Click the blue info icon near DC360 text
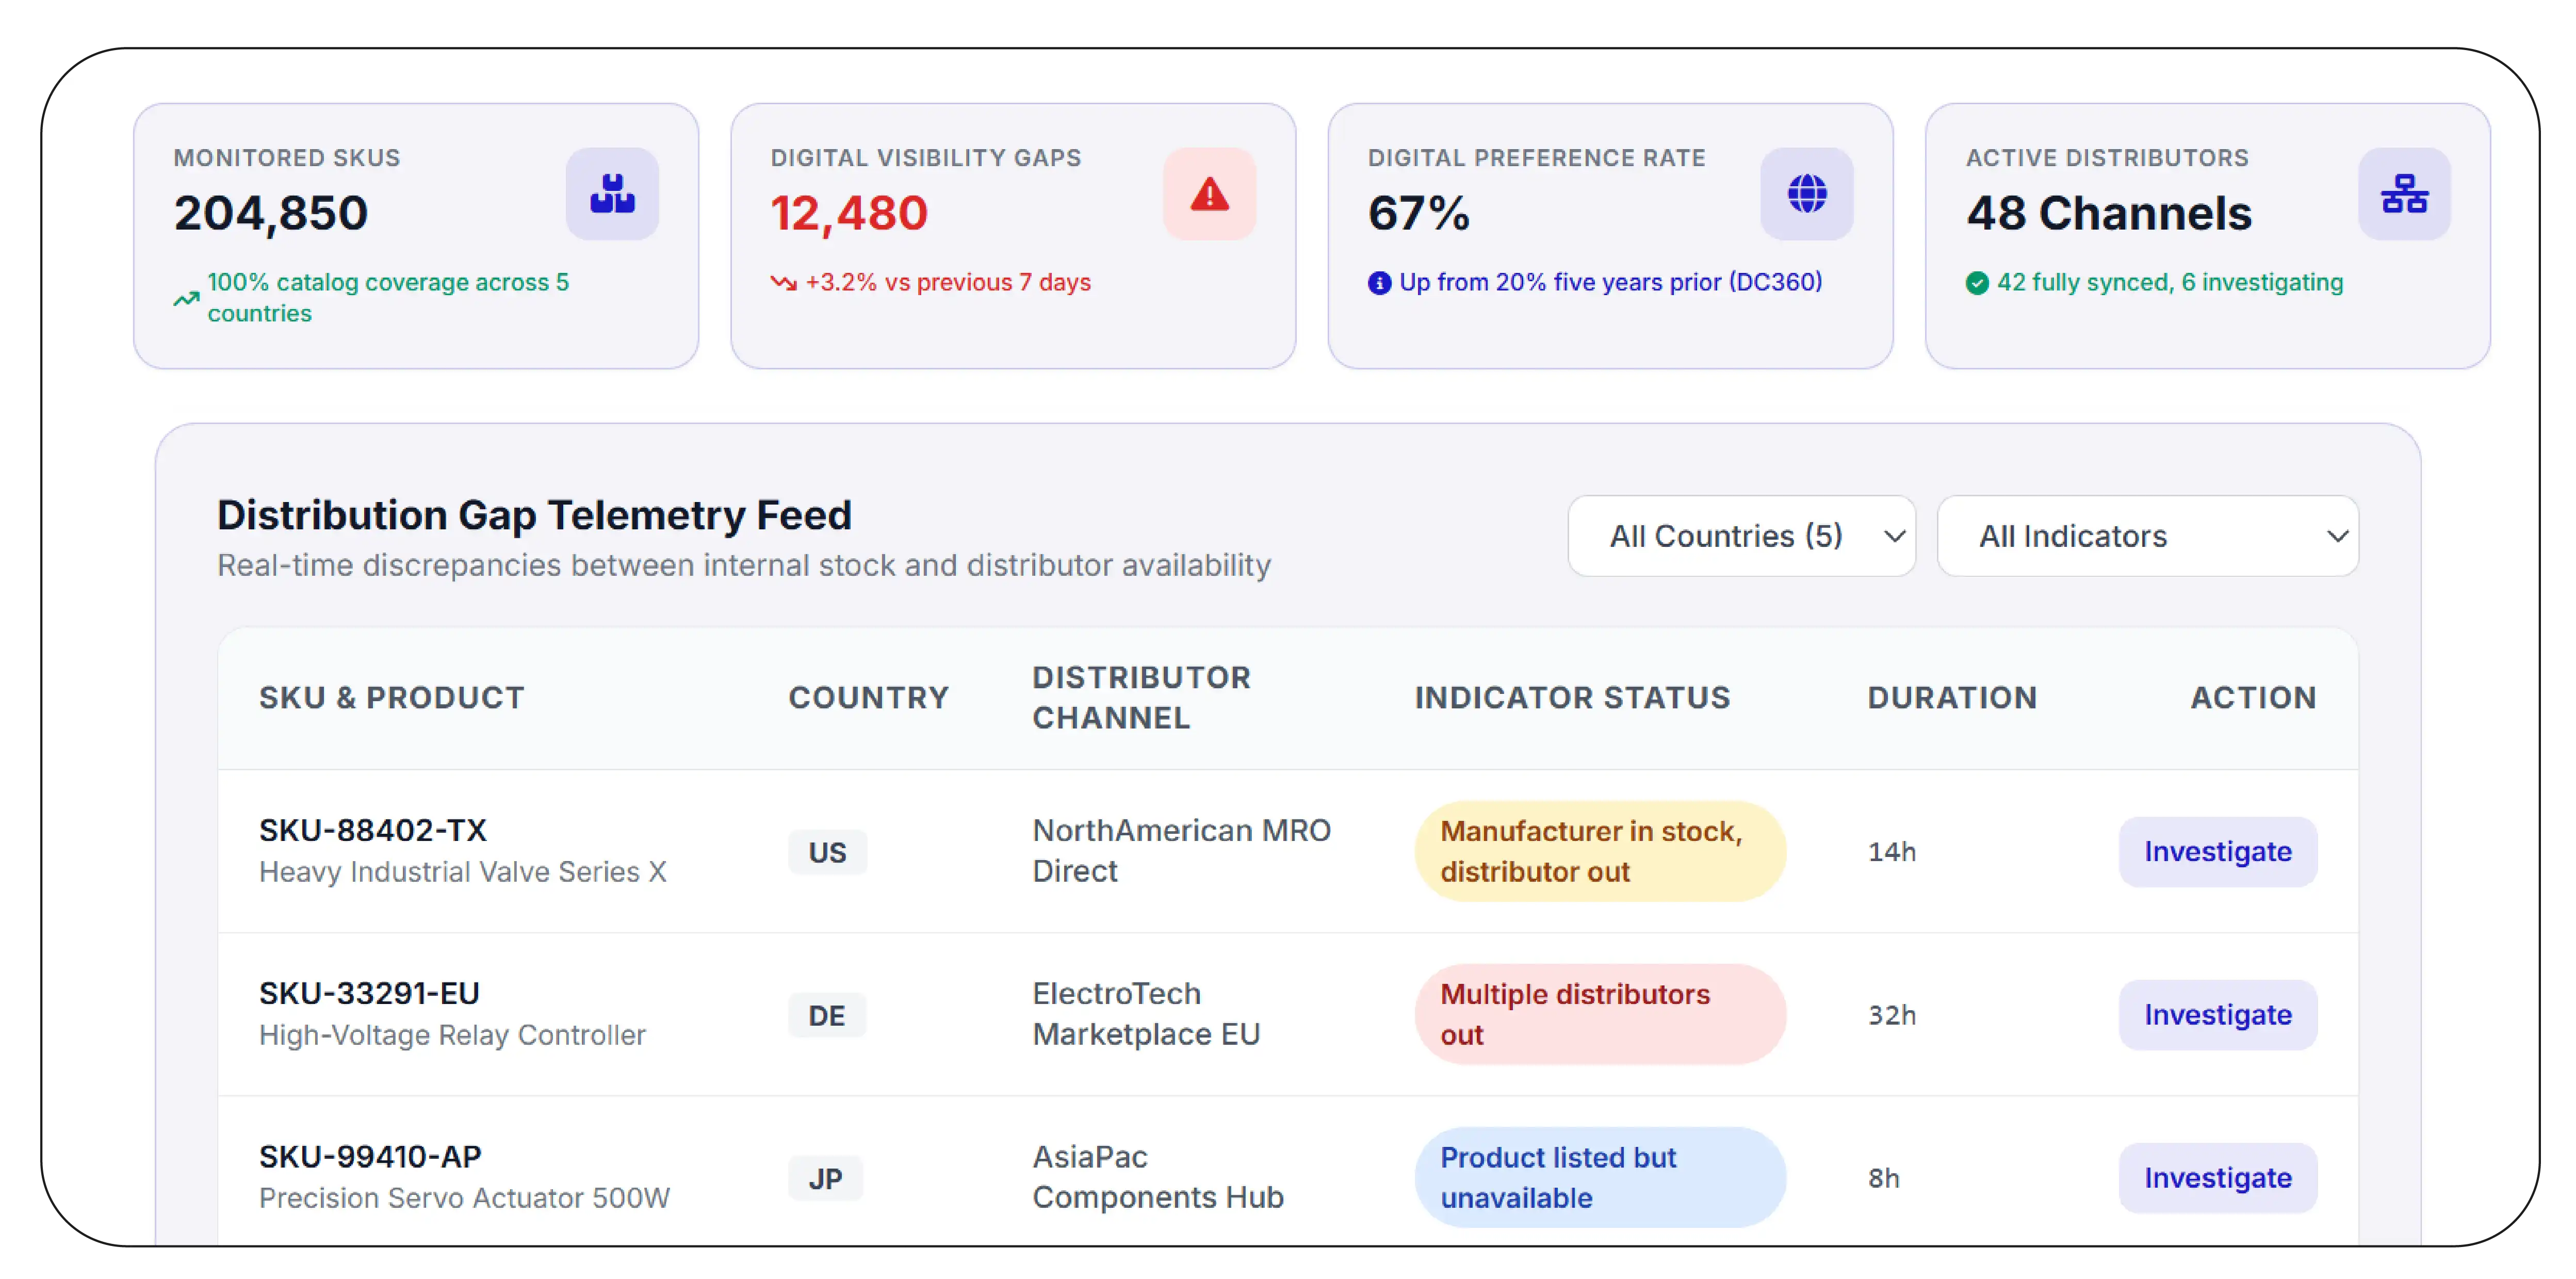This screenshot has width=2576, height=1279. tap(1379, 283)
